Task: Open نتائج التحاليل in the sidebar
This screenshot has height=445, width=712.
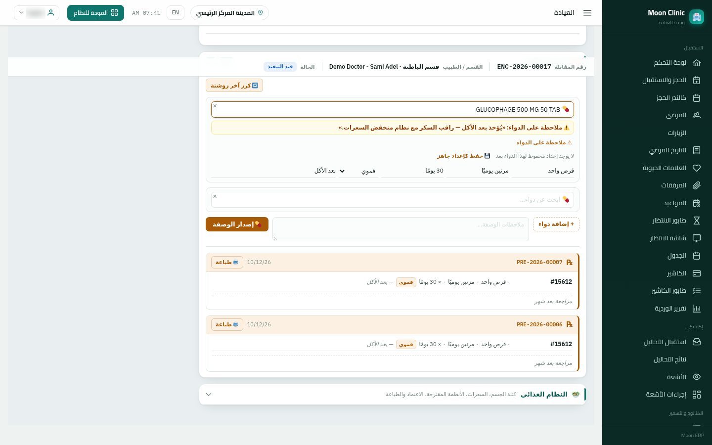Action: point(670,359)
